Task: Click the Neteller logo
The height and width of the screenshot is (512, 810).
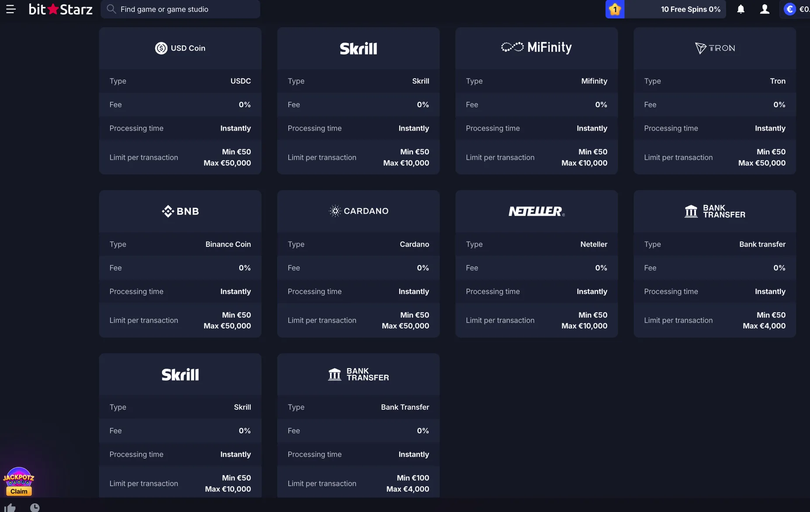Action: click(537, 211)
